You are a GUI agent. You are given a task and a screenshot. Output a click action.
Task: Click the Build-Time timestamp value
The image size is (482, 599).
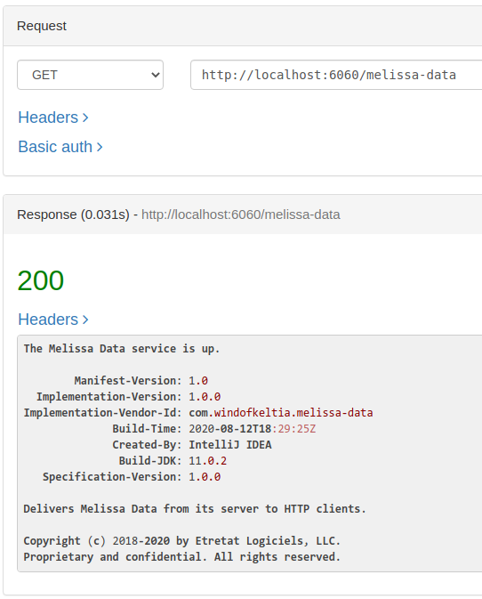253,429
